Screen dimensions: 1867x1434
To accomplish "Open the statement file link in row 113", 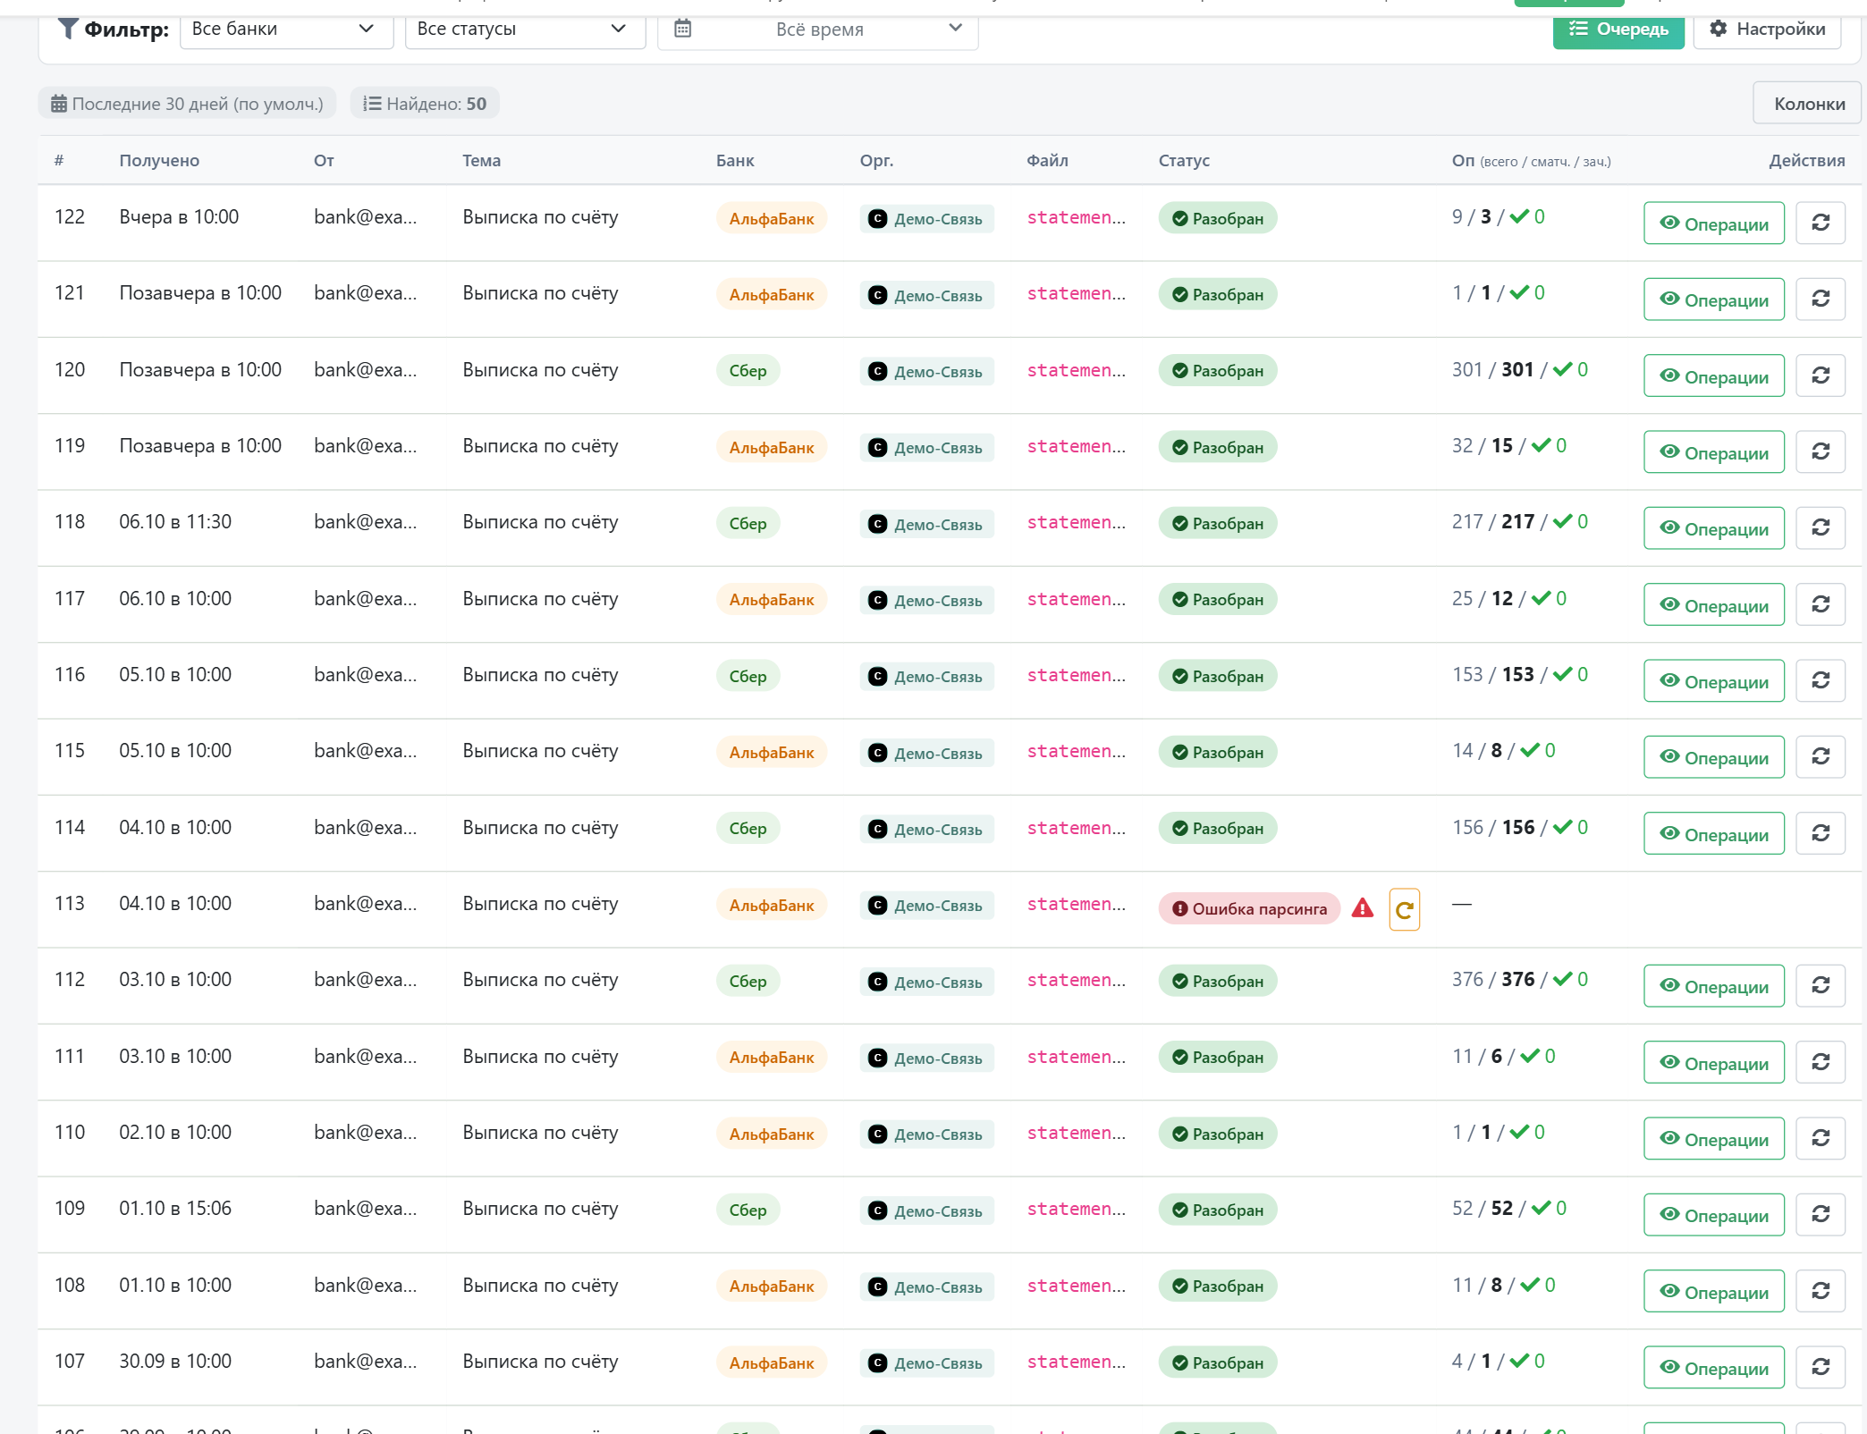I will [x=1076, y=904].
